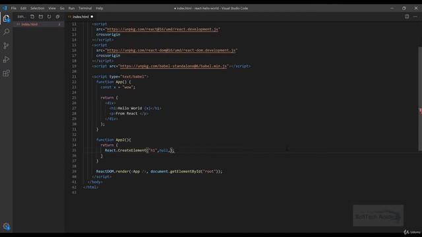Open the View menu

click(x=52, y=9)
